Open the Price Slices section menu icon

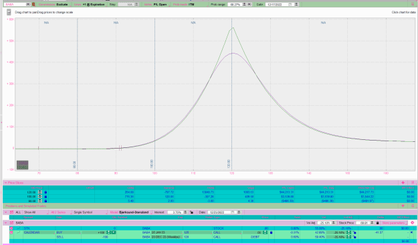point(413,183)
